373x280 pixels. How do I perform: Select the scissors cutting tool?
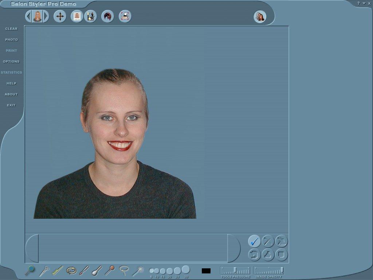point(44,271)
